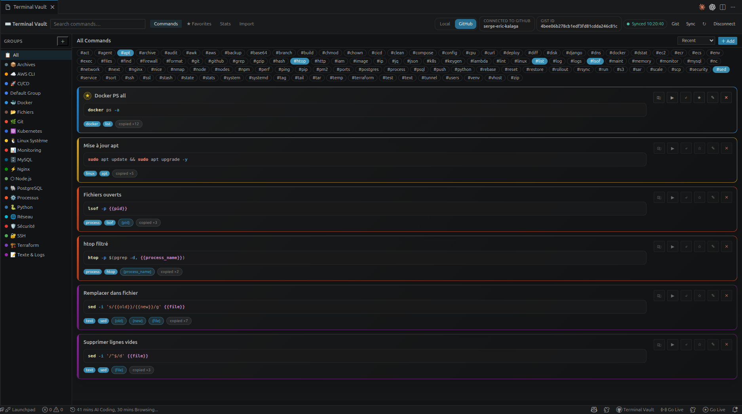Open the Recent sort dropdown
Image resolution: width=742 pixels, height=414 pixels.
coord(696,40)
